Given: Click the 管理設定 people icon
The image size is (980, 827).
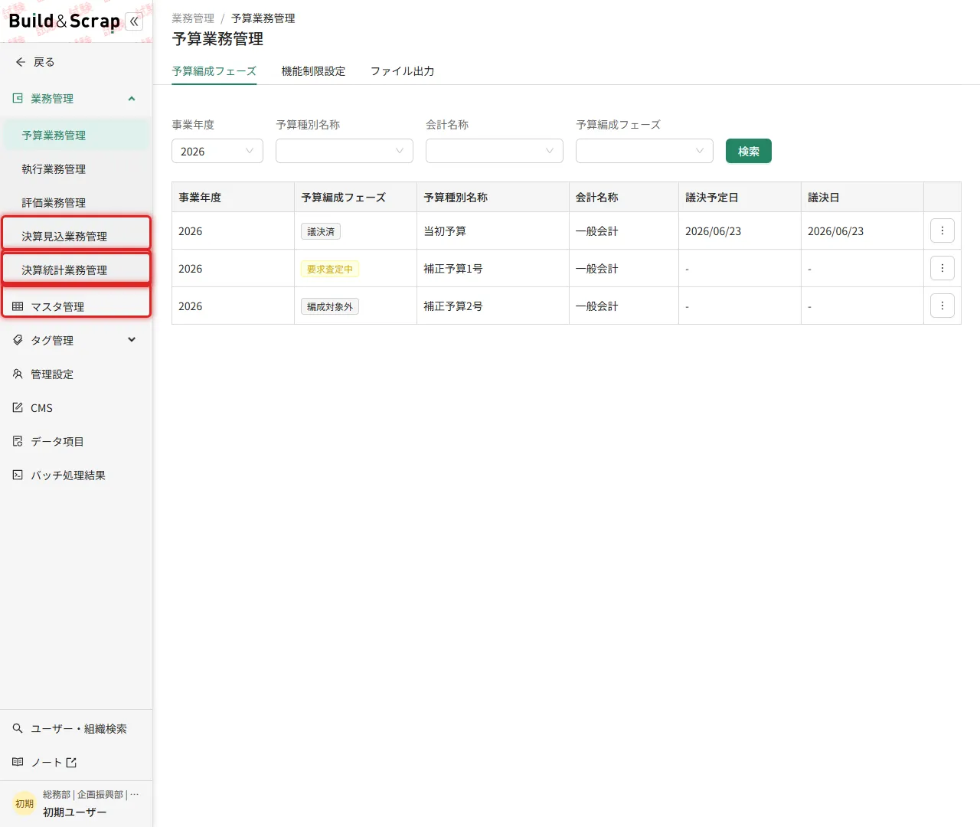Looking at the screenshot, I should [x=18, y=374].
